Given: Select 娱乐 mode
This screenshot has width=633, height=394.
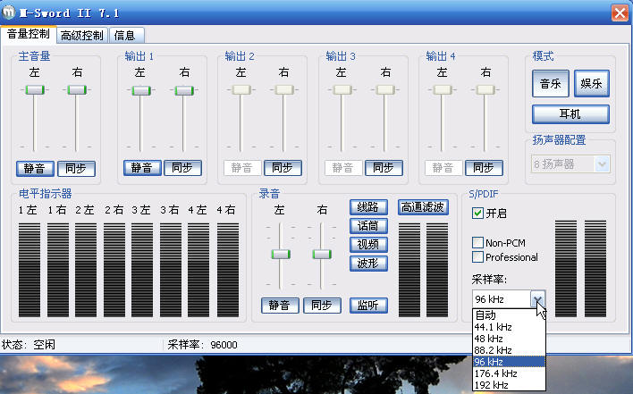Looking at the screenshot, I should [591, 83].
